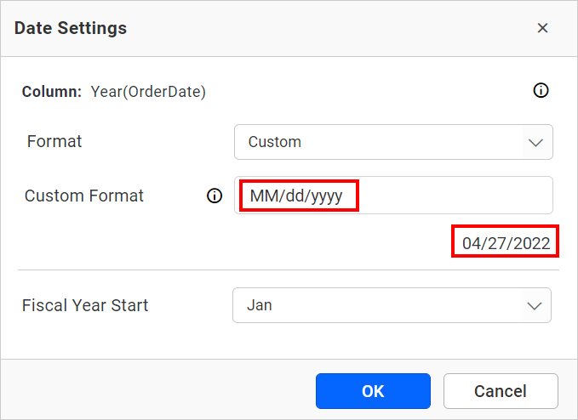The height and width of the screenshot is (420, 578).
Task: Click into the MM/dd/yyyy custom format field
Action: 296,196
